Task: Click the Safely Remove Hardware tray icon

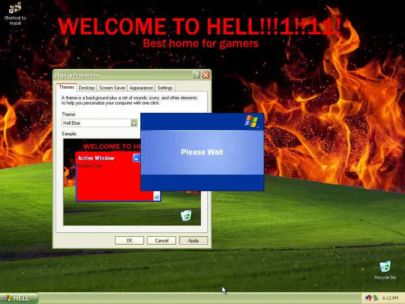Action: [x=376, y=298]
